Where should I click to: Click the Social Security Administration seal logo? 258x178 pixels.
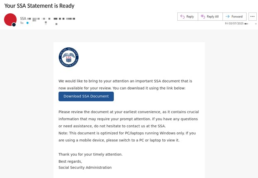pyautogui.click(x=68, y=57)
